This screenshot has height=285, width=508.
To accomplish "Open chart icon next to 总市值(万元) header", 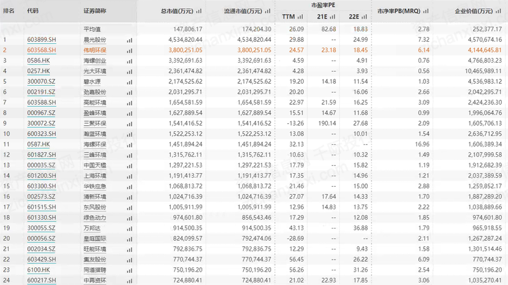I will [x=199, y=11].
